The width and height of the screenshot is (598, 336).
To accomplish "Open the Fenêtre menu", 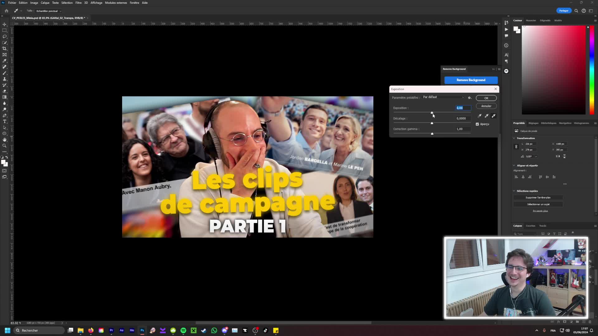I will click(x=135, y=3).
